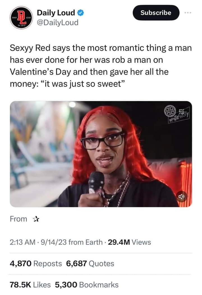Toggle video sound with speaker icon

(x=181, y=197)
